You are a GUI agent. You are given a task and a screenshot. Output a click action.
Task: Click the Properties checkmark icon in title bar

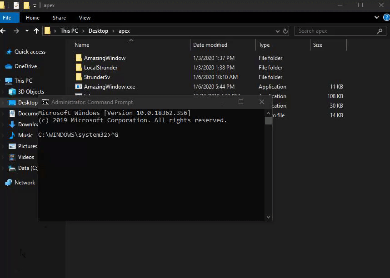coord(16,5)
